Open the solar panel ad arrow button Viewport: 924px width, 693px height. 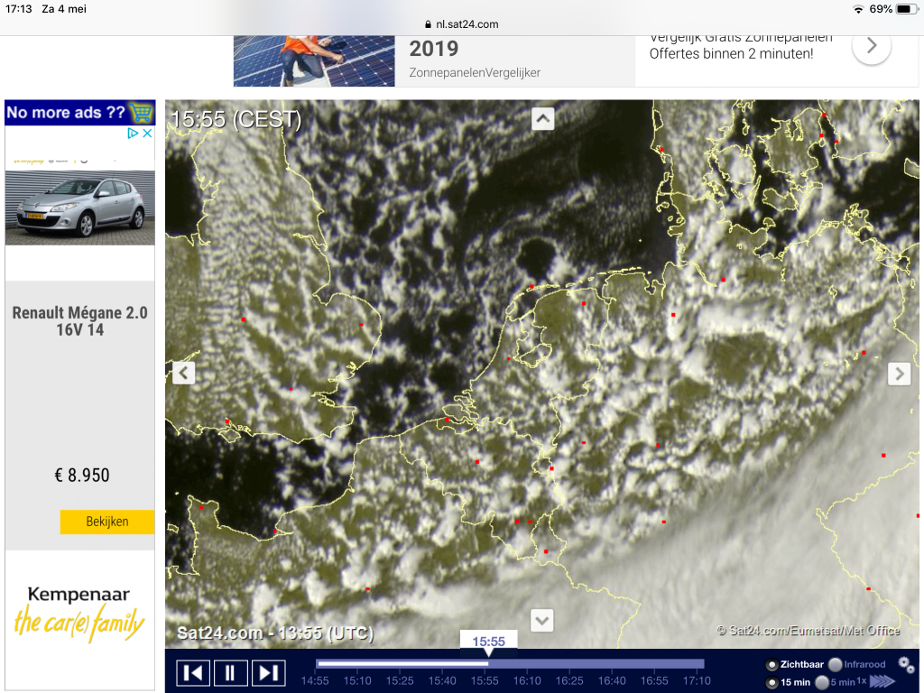click(872, 45)
